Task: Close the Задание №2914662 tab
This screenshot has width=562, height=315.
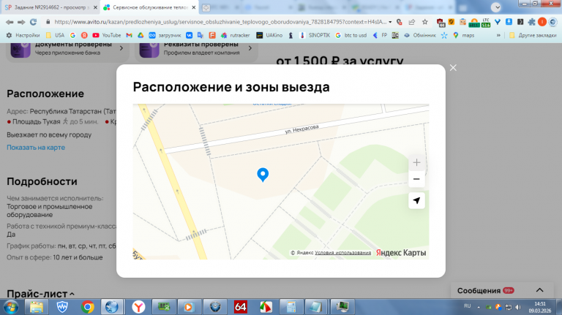Action: tap(95, 7)
